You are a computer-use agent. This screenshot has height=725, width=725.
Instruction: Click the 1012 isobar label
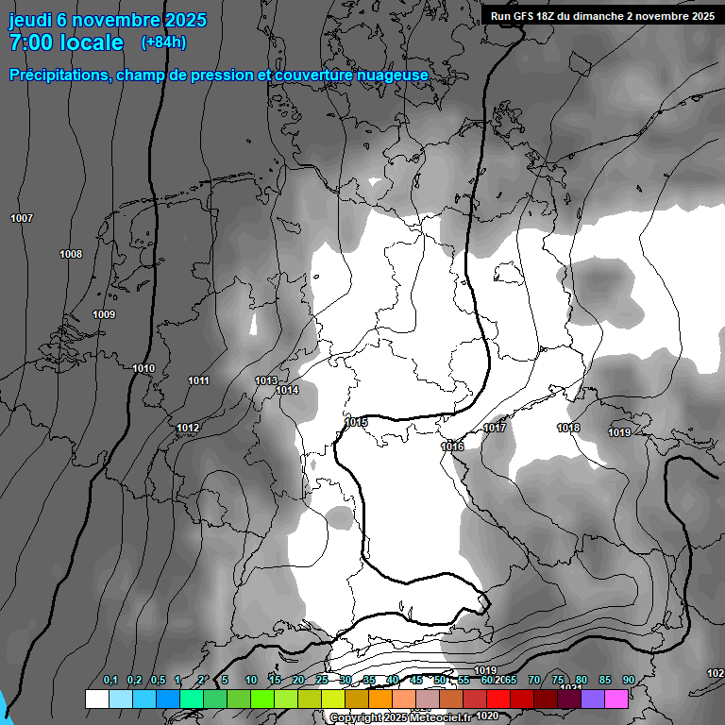click(x=188, y=429)
